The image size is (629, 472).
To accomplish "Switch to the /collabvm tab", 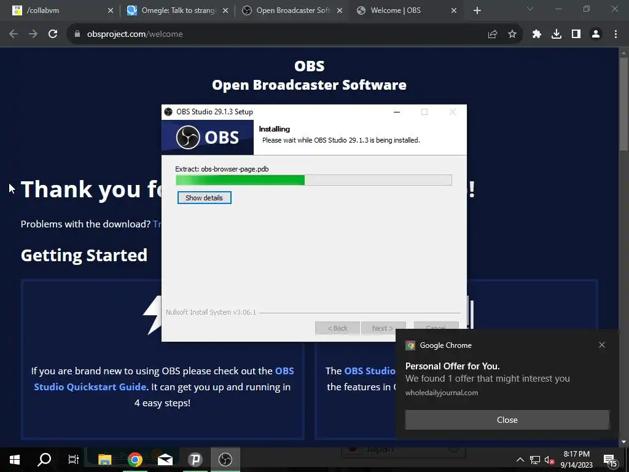I will pyautogui.click(x=60, y=10).
